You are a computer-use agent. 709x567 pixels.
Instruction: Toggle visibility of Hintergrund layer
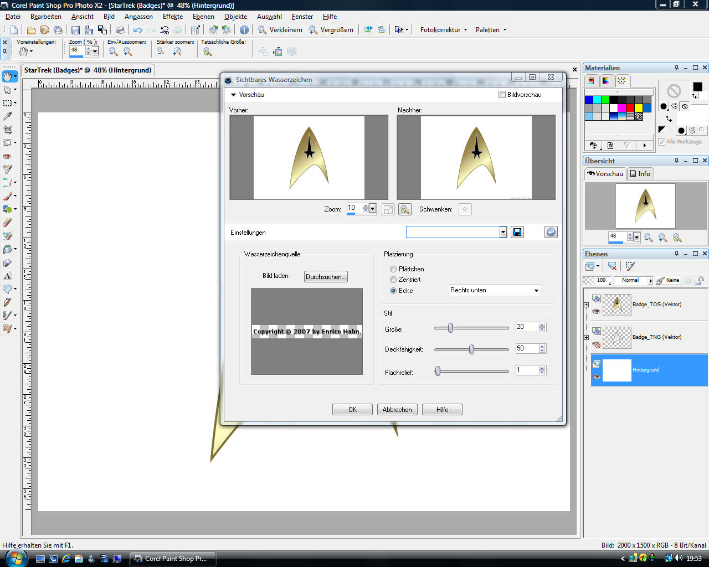click(x=596, y=377)
